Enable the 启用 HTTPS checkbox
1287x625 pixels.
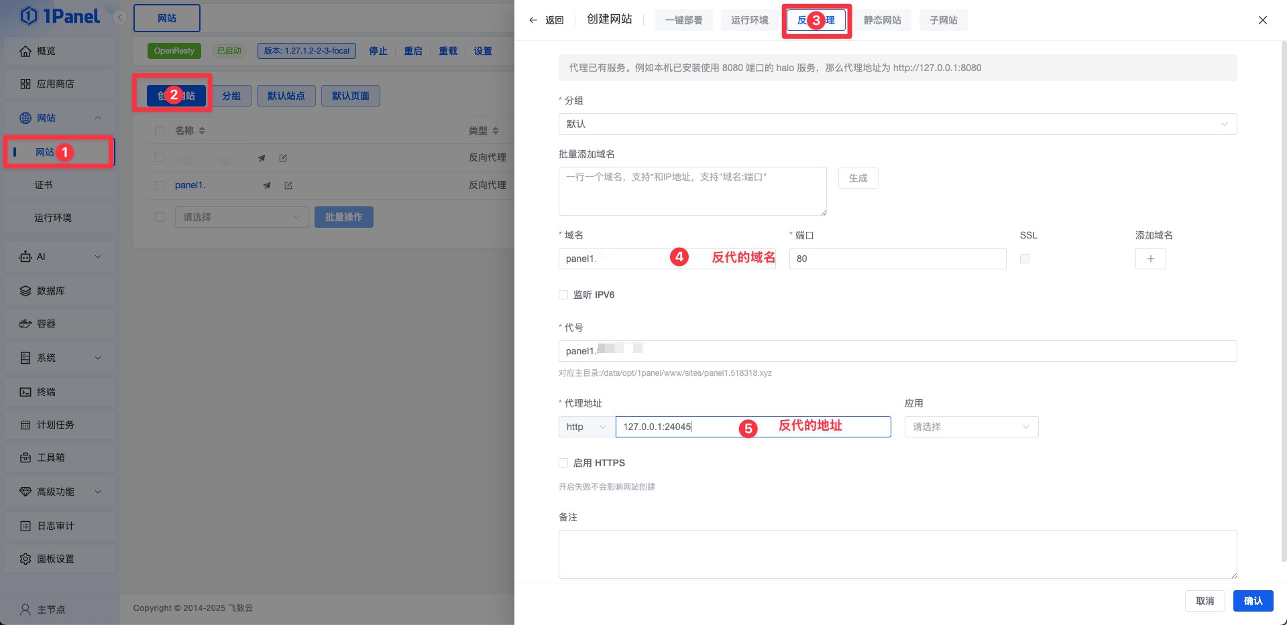click(x=563, y=463)
